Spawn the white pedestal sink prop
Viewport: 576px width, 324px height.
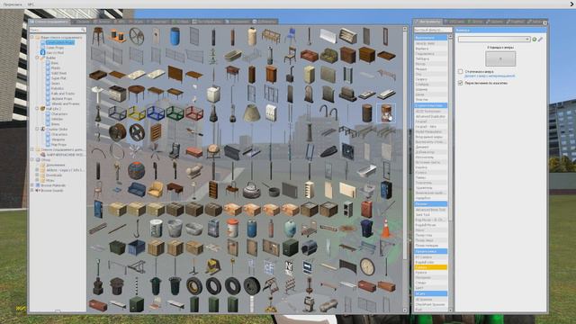[x=98, y=94]
